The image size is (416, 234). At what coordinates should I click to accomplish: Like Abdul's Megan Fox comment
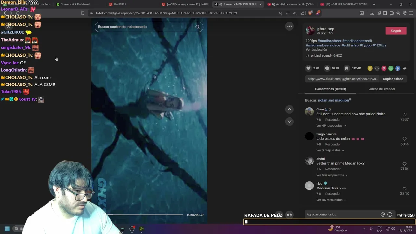(404, 164)
